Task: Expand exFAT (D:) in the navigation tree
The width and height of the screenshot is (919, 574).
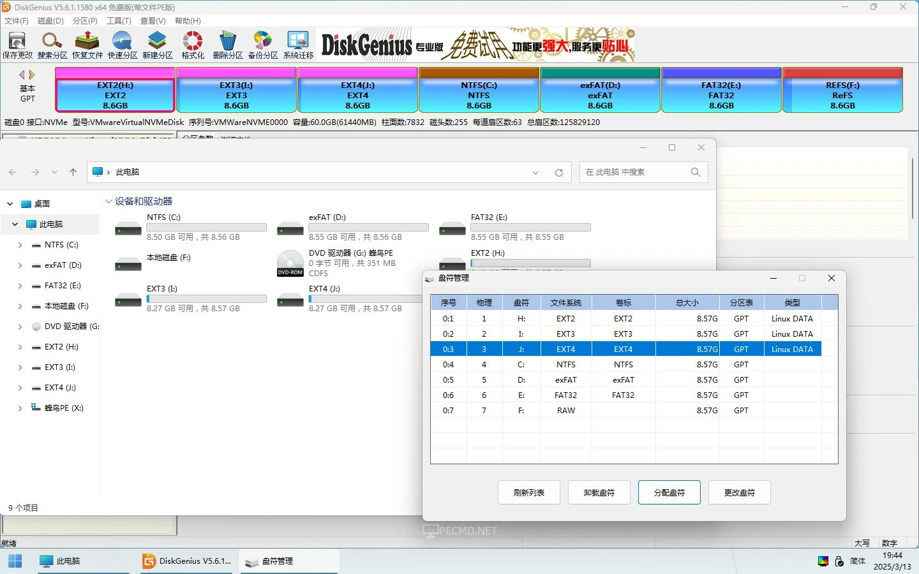Action: (20, 265)
